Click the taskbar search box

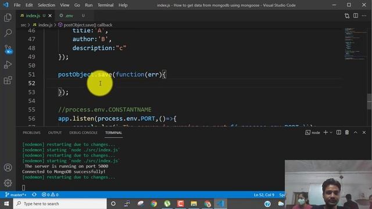[x=60, y=204]
